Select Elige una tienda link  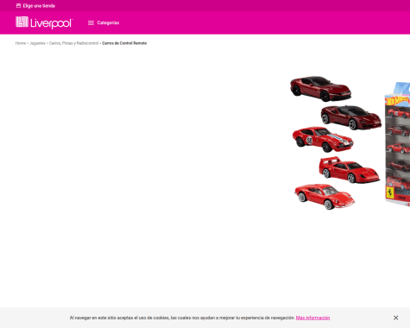(x=39, y=6)
